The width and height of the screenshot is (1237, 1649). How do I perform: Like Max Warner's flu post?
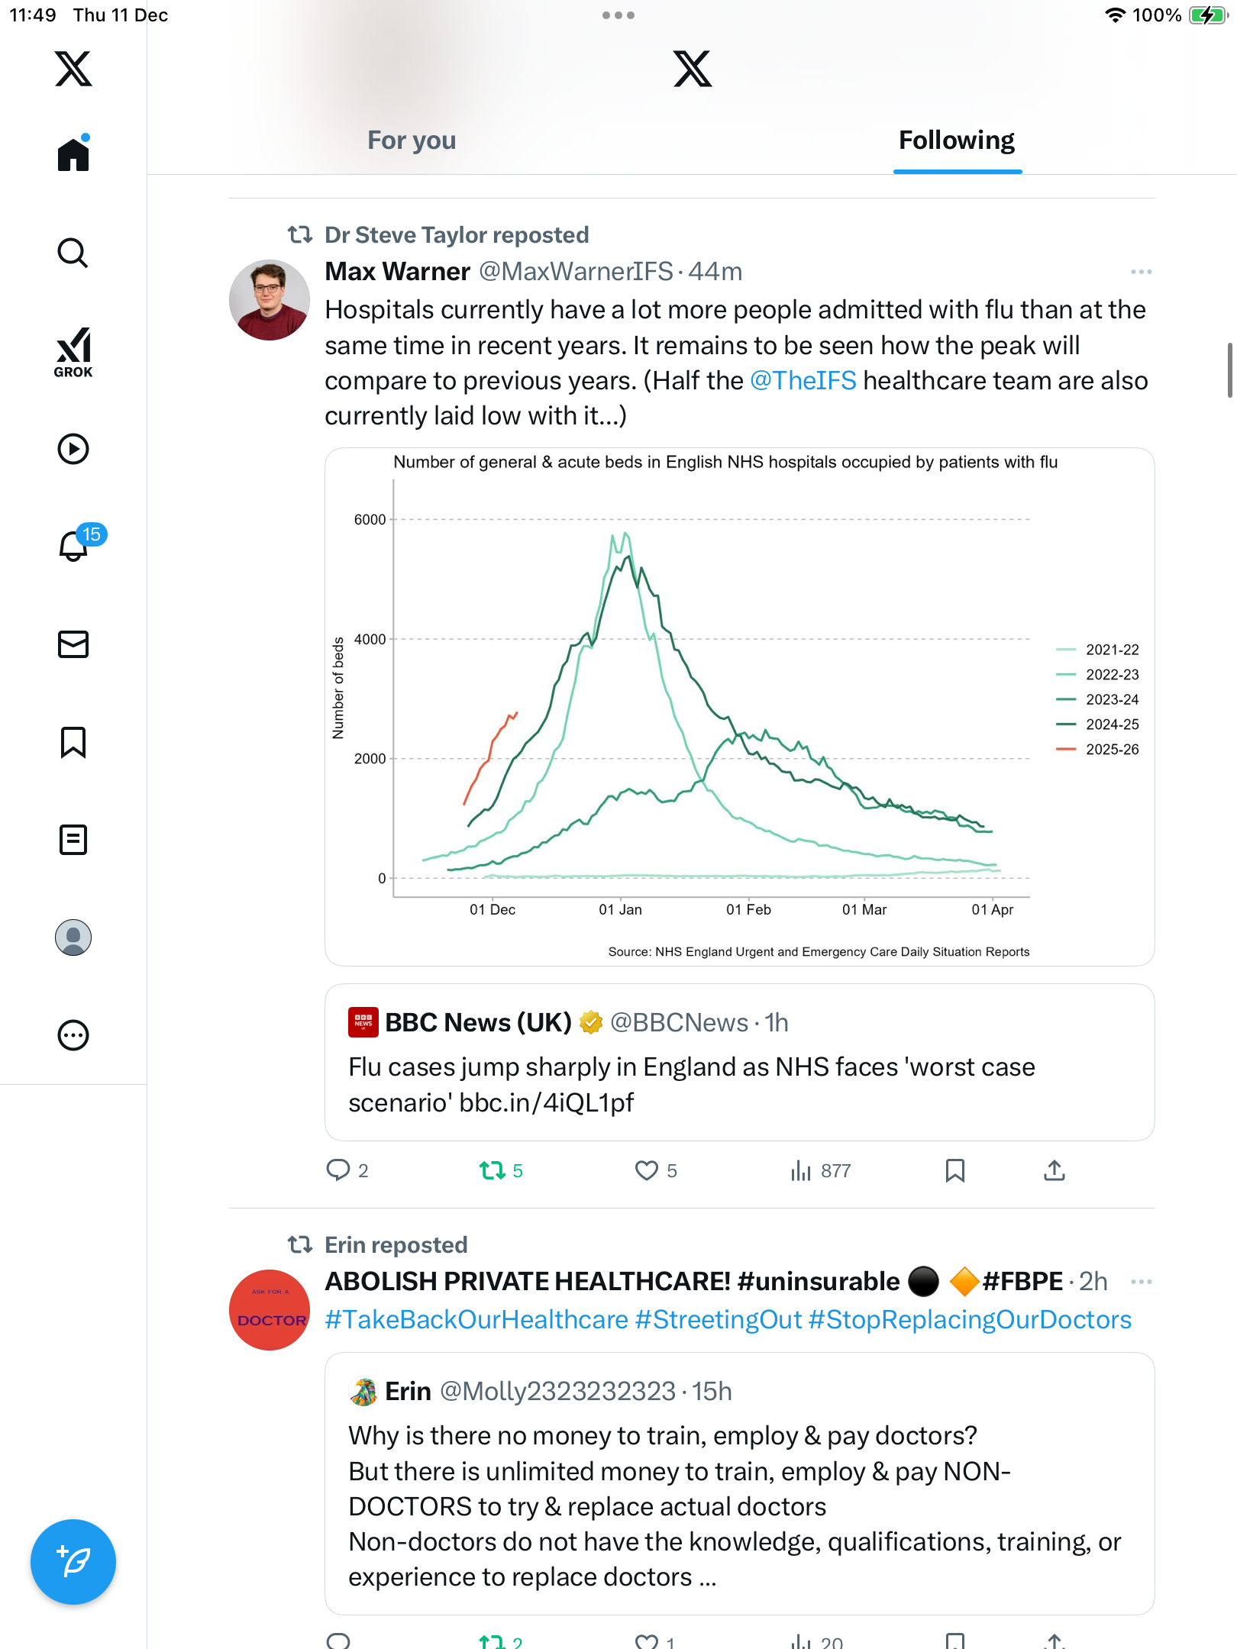(647, 1170)
